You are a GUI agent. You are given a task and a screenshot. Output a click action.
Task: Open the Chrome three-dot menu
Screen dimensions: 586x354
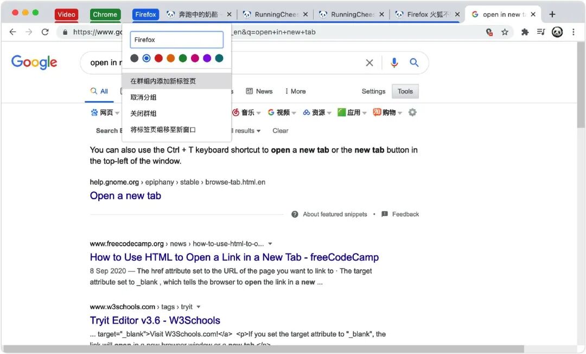coord(574,32)
